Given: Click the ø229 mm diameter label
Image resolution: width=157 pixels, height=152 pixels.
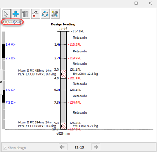Looking at the screenshot, I should point(63,133).
